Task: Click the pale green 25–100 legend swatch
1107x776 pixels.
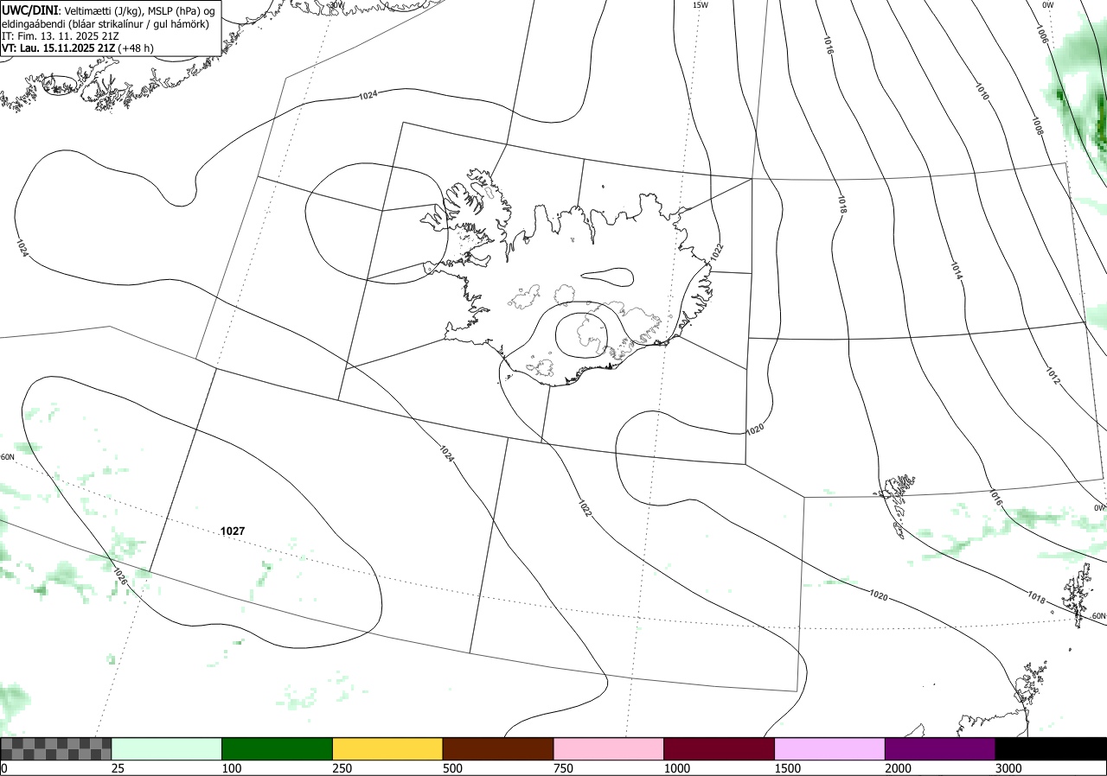Action: [167, 748]
